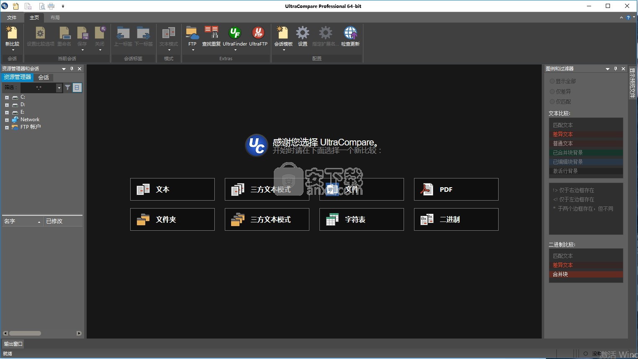Select the 仅匹配 radio button
Viewport: 638px width, 359px height.
tap(552, 102)
